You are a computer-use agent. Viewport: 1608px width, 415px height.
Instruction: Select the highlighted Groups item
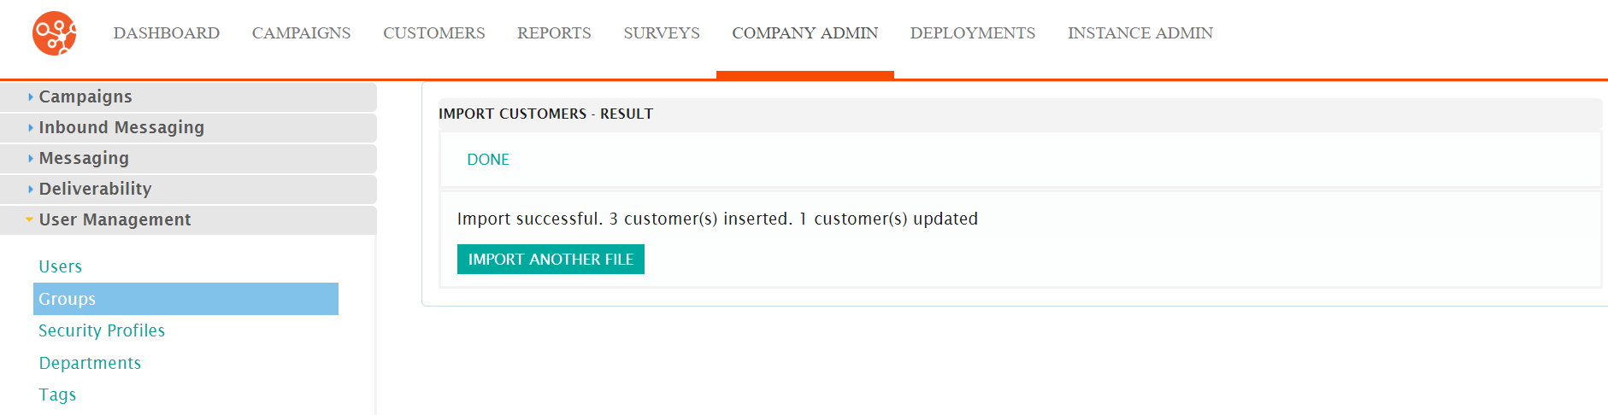186,299
